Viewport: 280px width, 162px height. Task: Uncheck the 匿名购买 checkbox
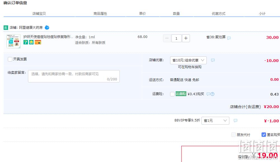tap(264, 135)
